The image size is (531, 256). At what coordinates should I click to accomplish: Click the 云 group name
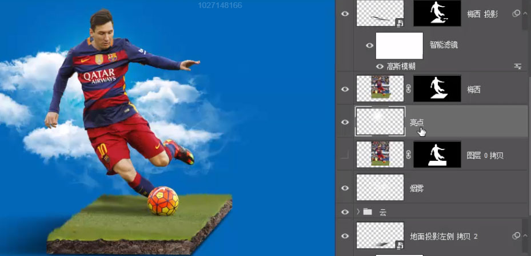(x=382, y=213)
